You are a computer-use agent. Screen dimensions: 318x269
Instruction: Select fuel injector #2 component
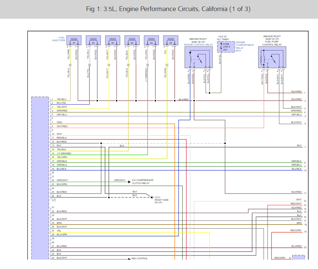(132, 41)
